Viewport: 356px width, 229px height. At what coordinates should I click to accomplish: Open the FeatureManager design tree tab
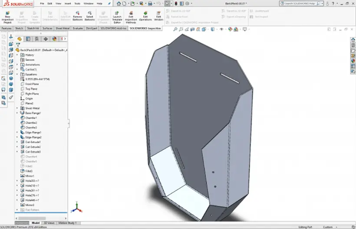coord(19,39)
